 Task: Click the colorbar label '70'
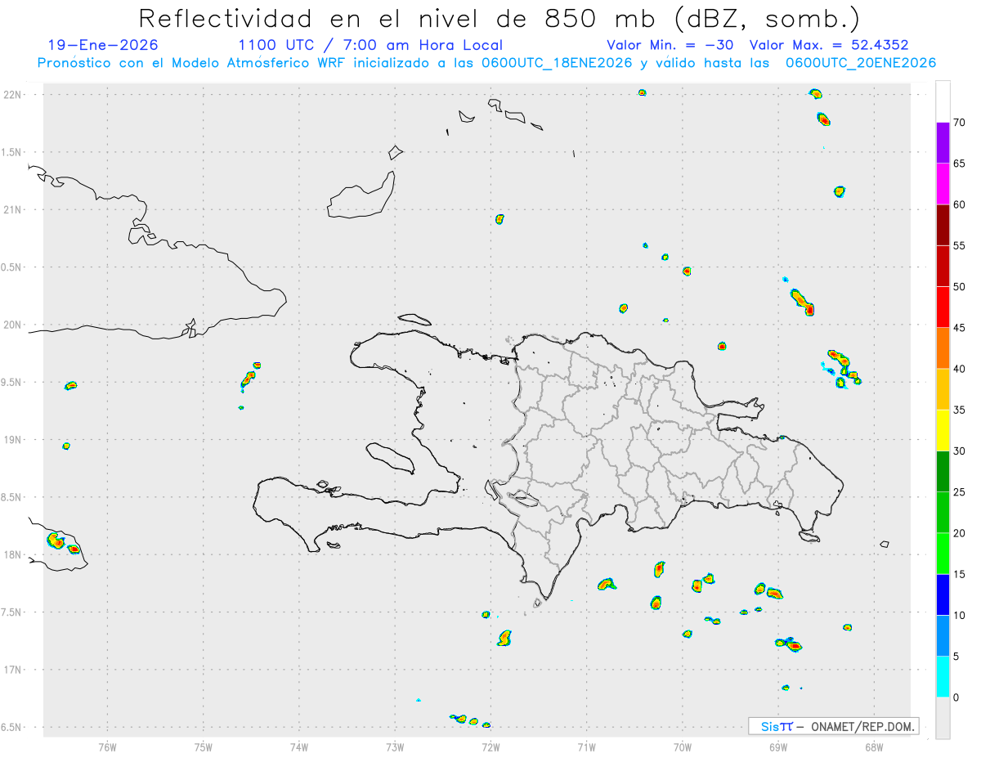(x=960, y=123)
